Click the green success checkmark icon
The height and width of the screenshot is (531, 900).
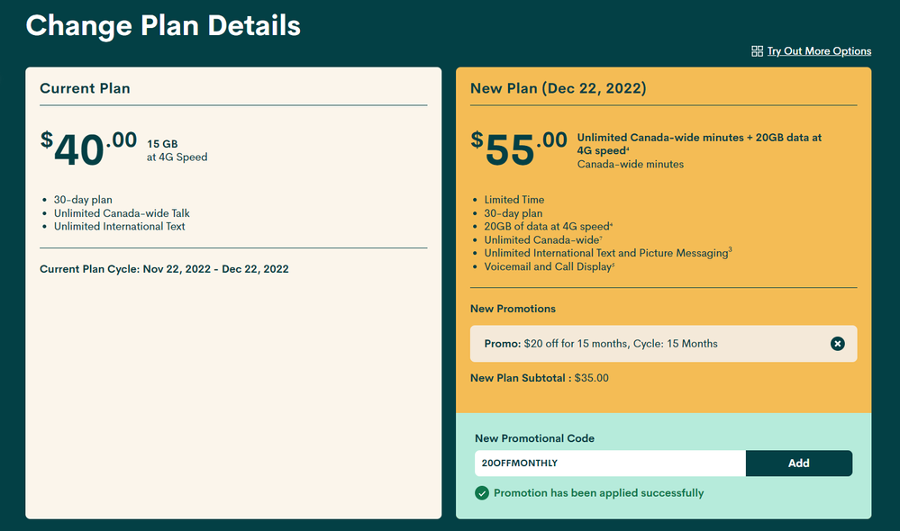click(482, 493)
